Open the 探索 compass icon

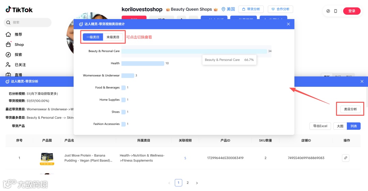(x=8, y=55)
